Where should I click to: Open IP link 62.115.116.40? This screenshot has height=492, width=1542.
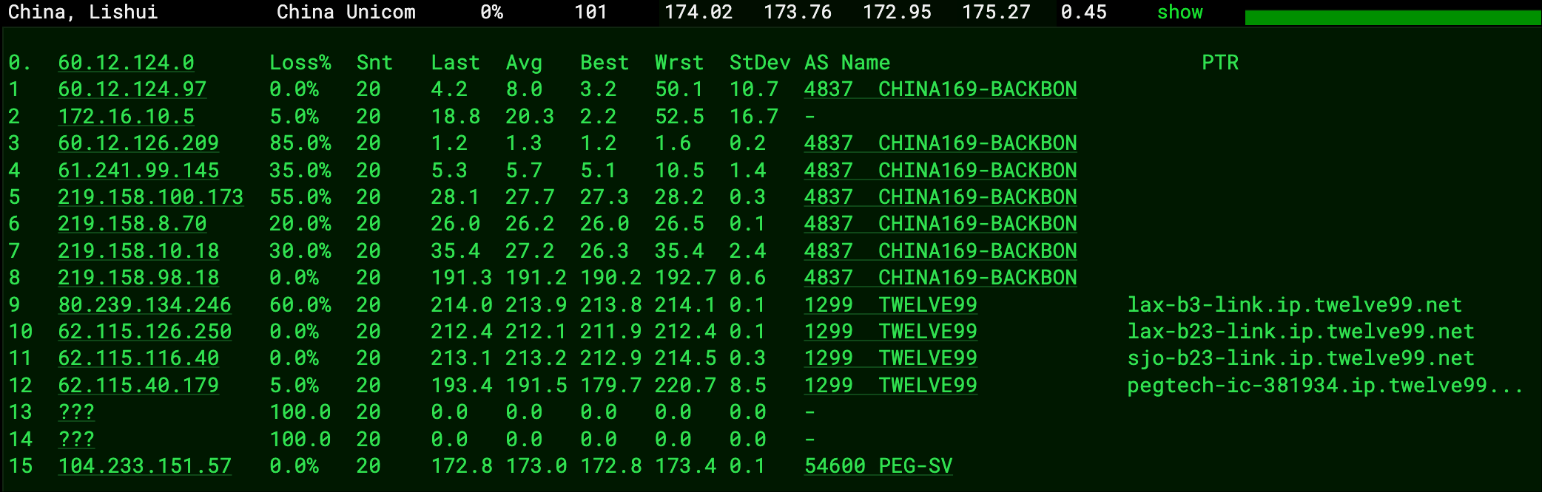138,358
